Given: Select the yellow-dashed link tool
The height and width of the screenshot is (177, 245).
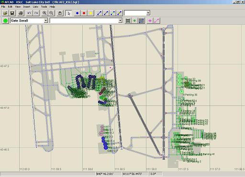Looking at the screenshot, I should click(120, 13).
